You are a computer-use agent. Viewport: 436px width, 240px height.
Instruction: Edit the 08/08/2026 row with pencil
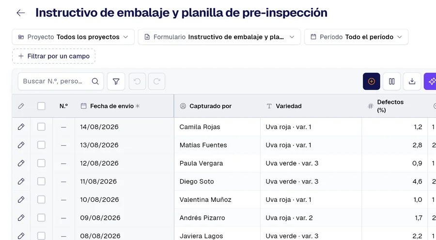21,236
